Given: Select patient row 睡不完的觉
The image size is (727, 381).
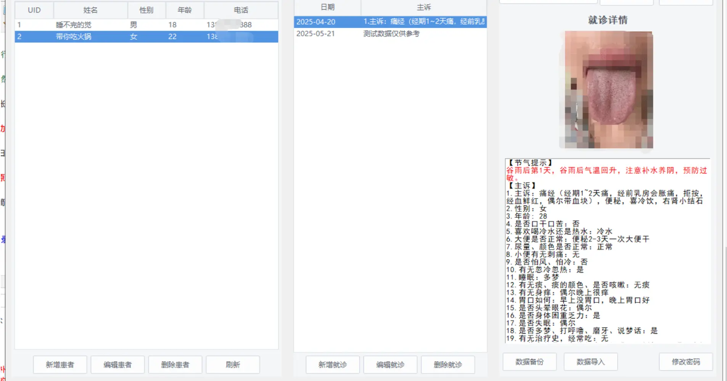Looking at the screenshot, I should point(74,25).
